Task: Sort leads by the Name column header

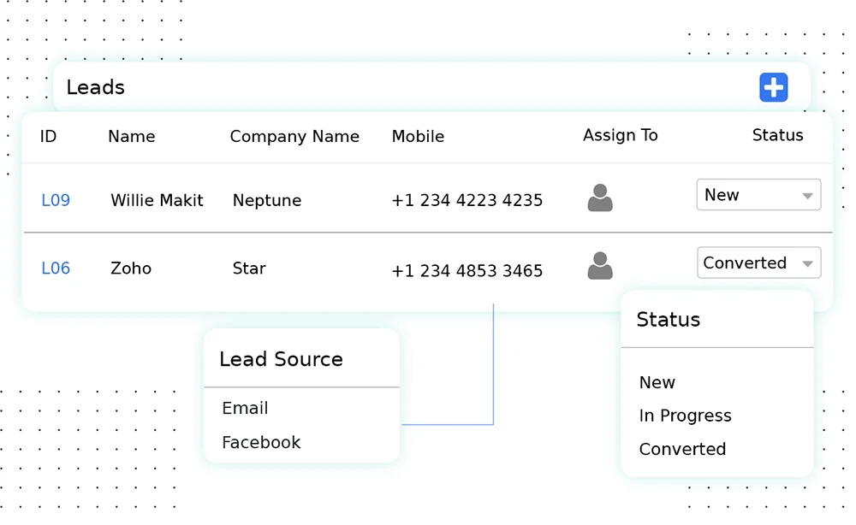Action: tap(131, 136)
